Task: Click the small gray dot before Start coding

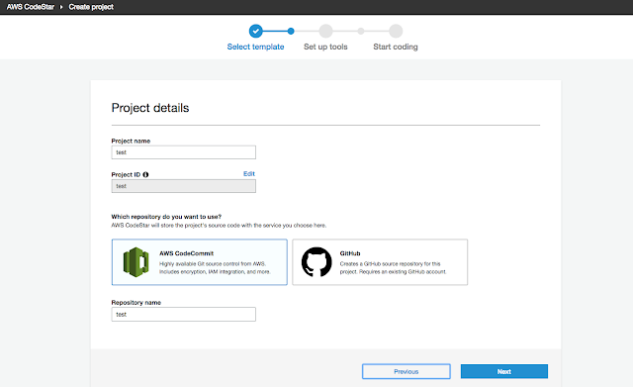Action: (x=361, y=31)
